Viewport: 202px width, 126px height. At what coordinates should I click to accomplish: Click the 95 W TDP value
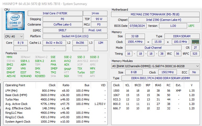(99, 19)
